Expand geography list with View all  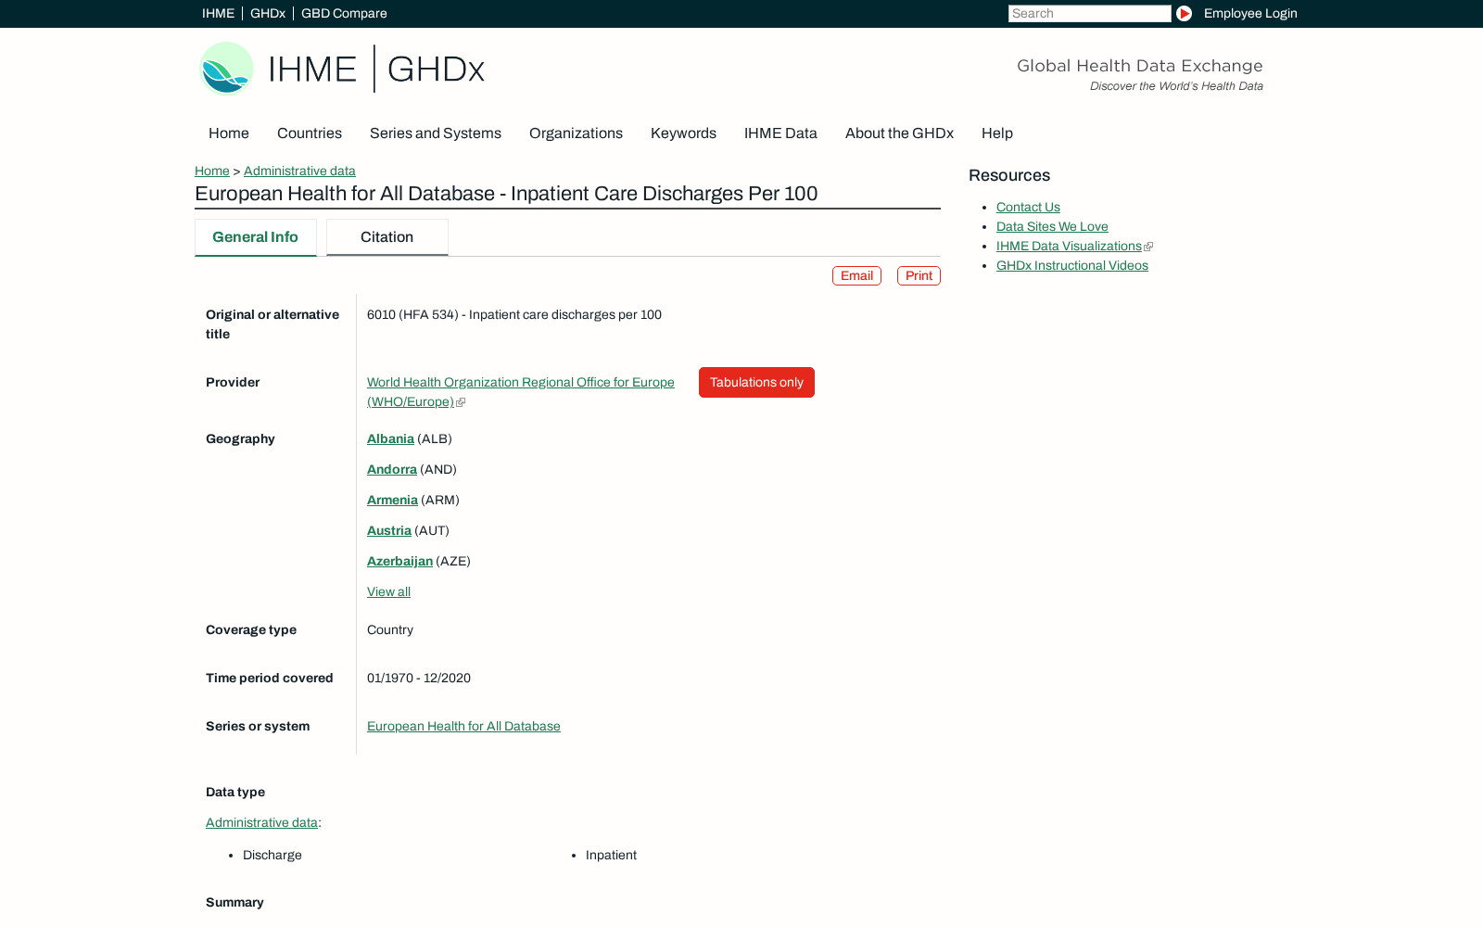(x=388, y=591)
